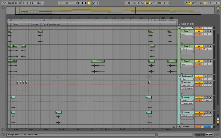
Task: Toggle track activator 33 on Swell 1
Action: click(x=199, y=97)
